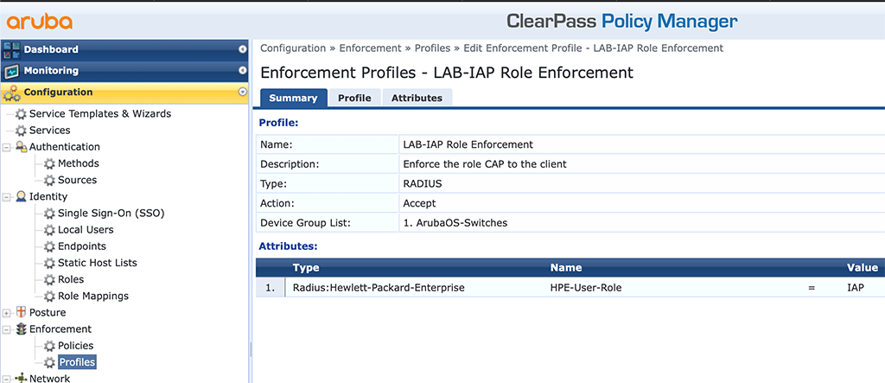Click gear icon beside Policies

pos(49,346)
